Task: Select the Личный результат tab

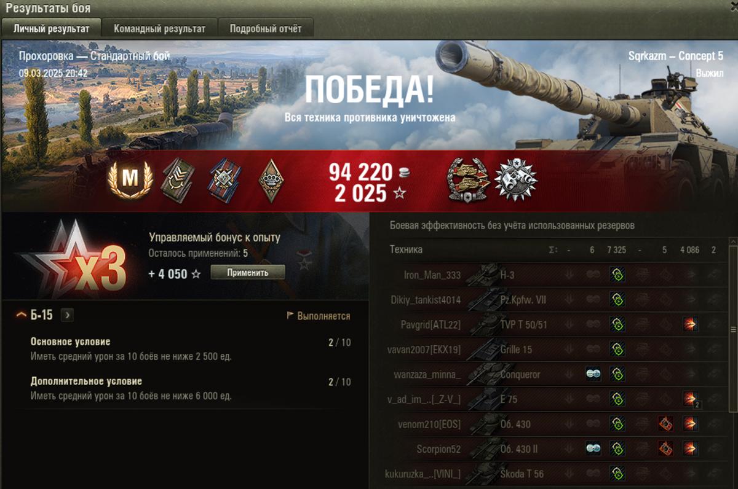Action: point(51,28)
